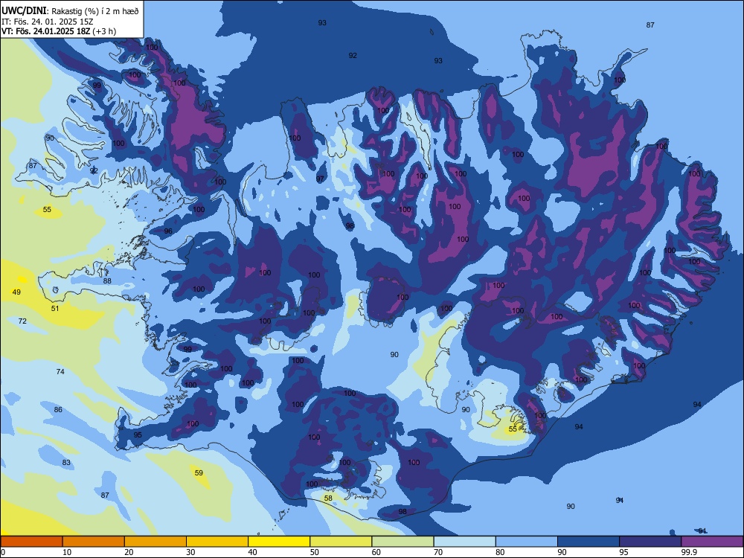744x558 pixels.
Task: Click the 'UWC/DINI' title text
Action: pyautogui.click(x=23, y=10)
